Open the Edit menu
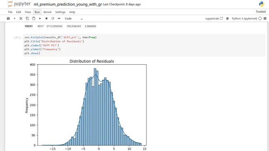The image size is (269, 151). (19, 12)
